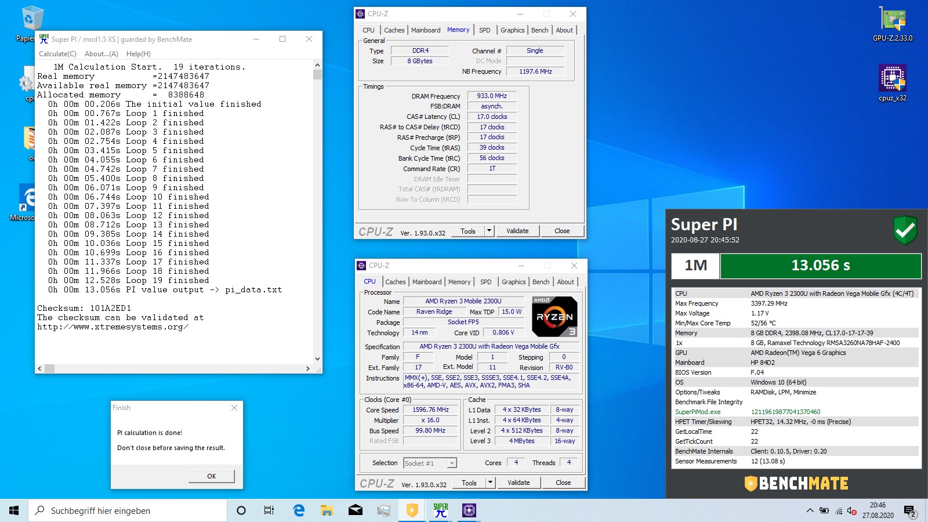Open Cortana from the taskbar

point(241,510)
